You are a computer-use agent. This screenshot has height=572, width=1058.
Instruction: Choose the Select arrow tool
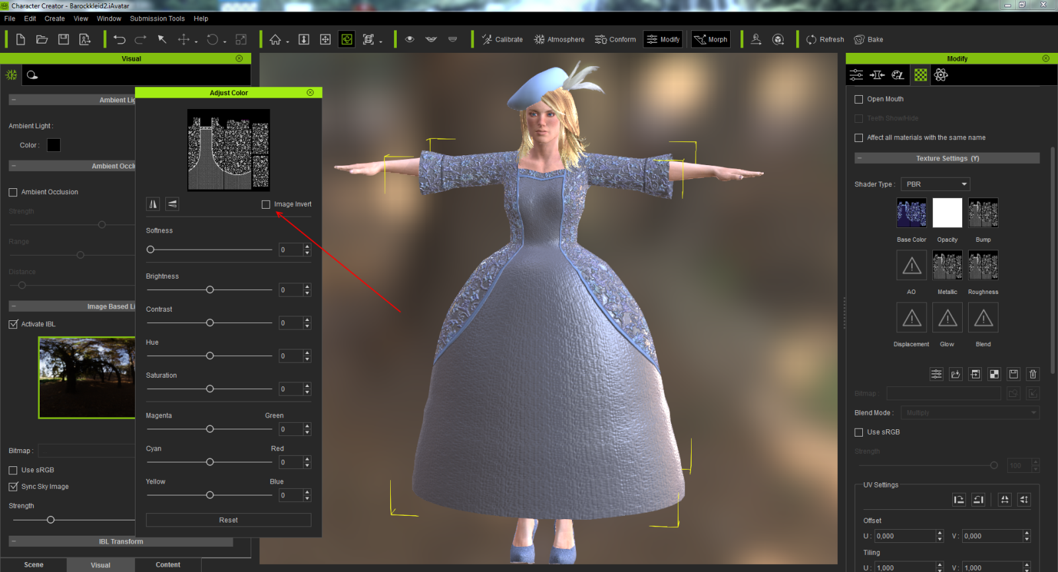coord(162,40)
